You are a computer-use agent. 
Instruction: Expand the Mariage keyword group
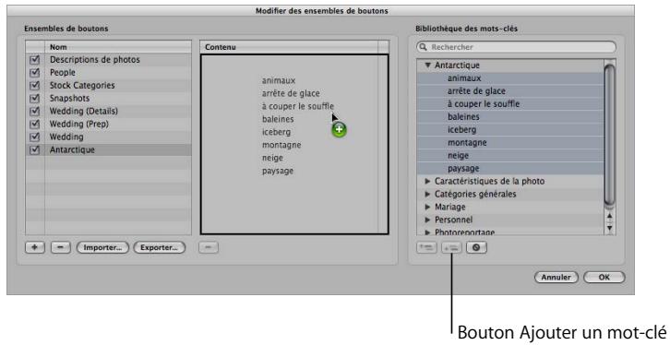[427, 207]
